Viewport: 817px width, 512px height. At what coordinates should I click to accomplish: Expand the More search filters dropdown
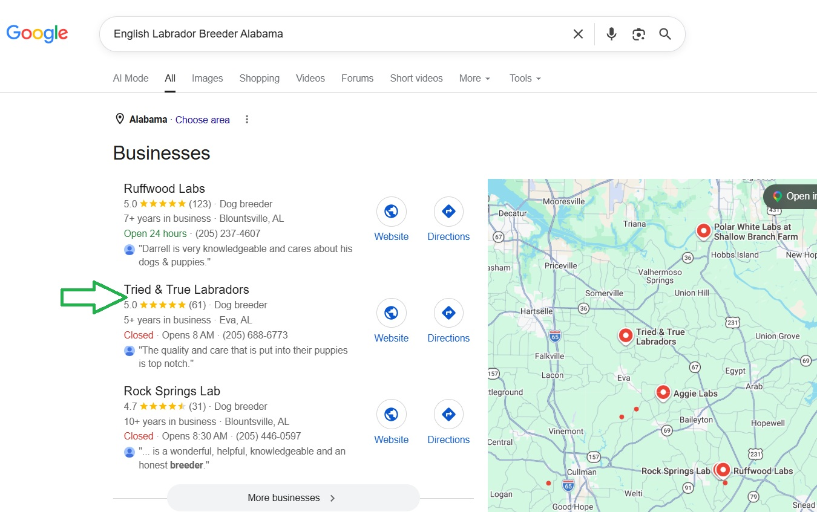(475, 79)
